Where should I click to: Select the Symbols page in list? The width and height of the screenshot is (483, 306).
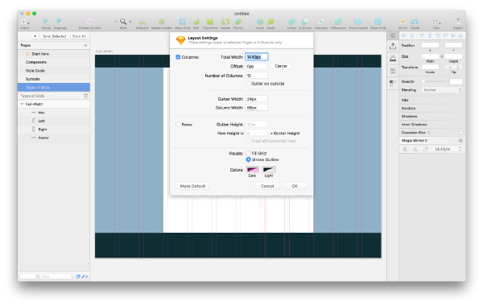coord(33,79)
